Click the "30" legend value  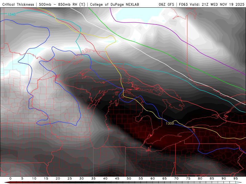pyautogui.click(x=81, y=178)
